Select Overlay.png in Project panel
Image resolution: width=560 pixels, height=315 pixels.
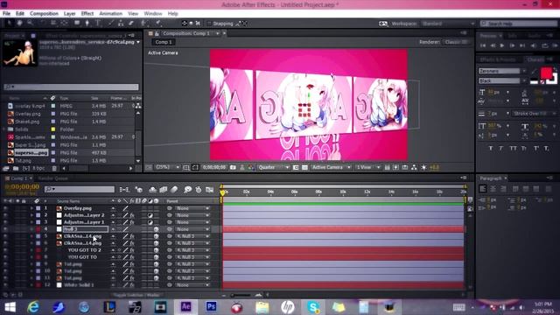click(x=28, y=114)
